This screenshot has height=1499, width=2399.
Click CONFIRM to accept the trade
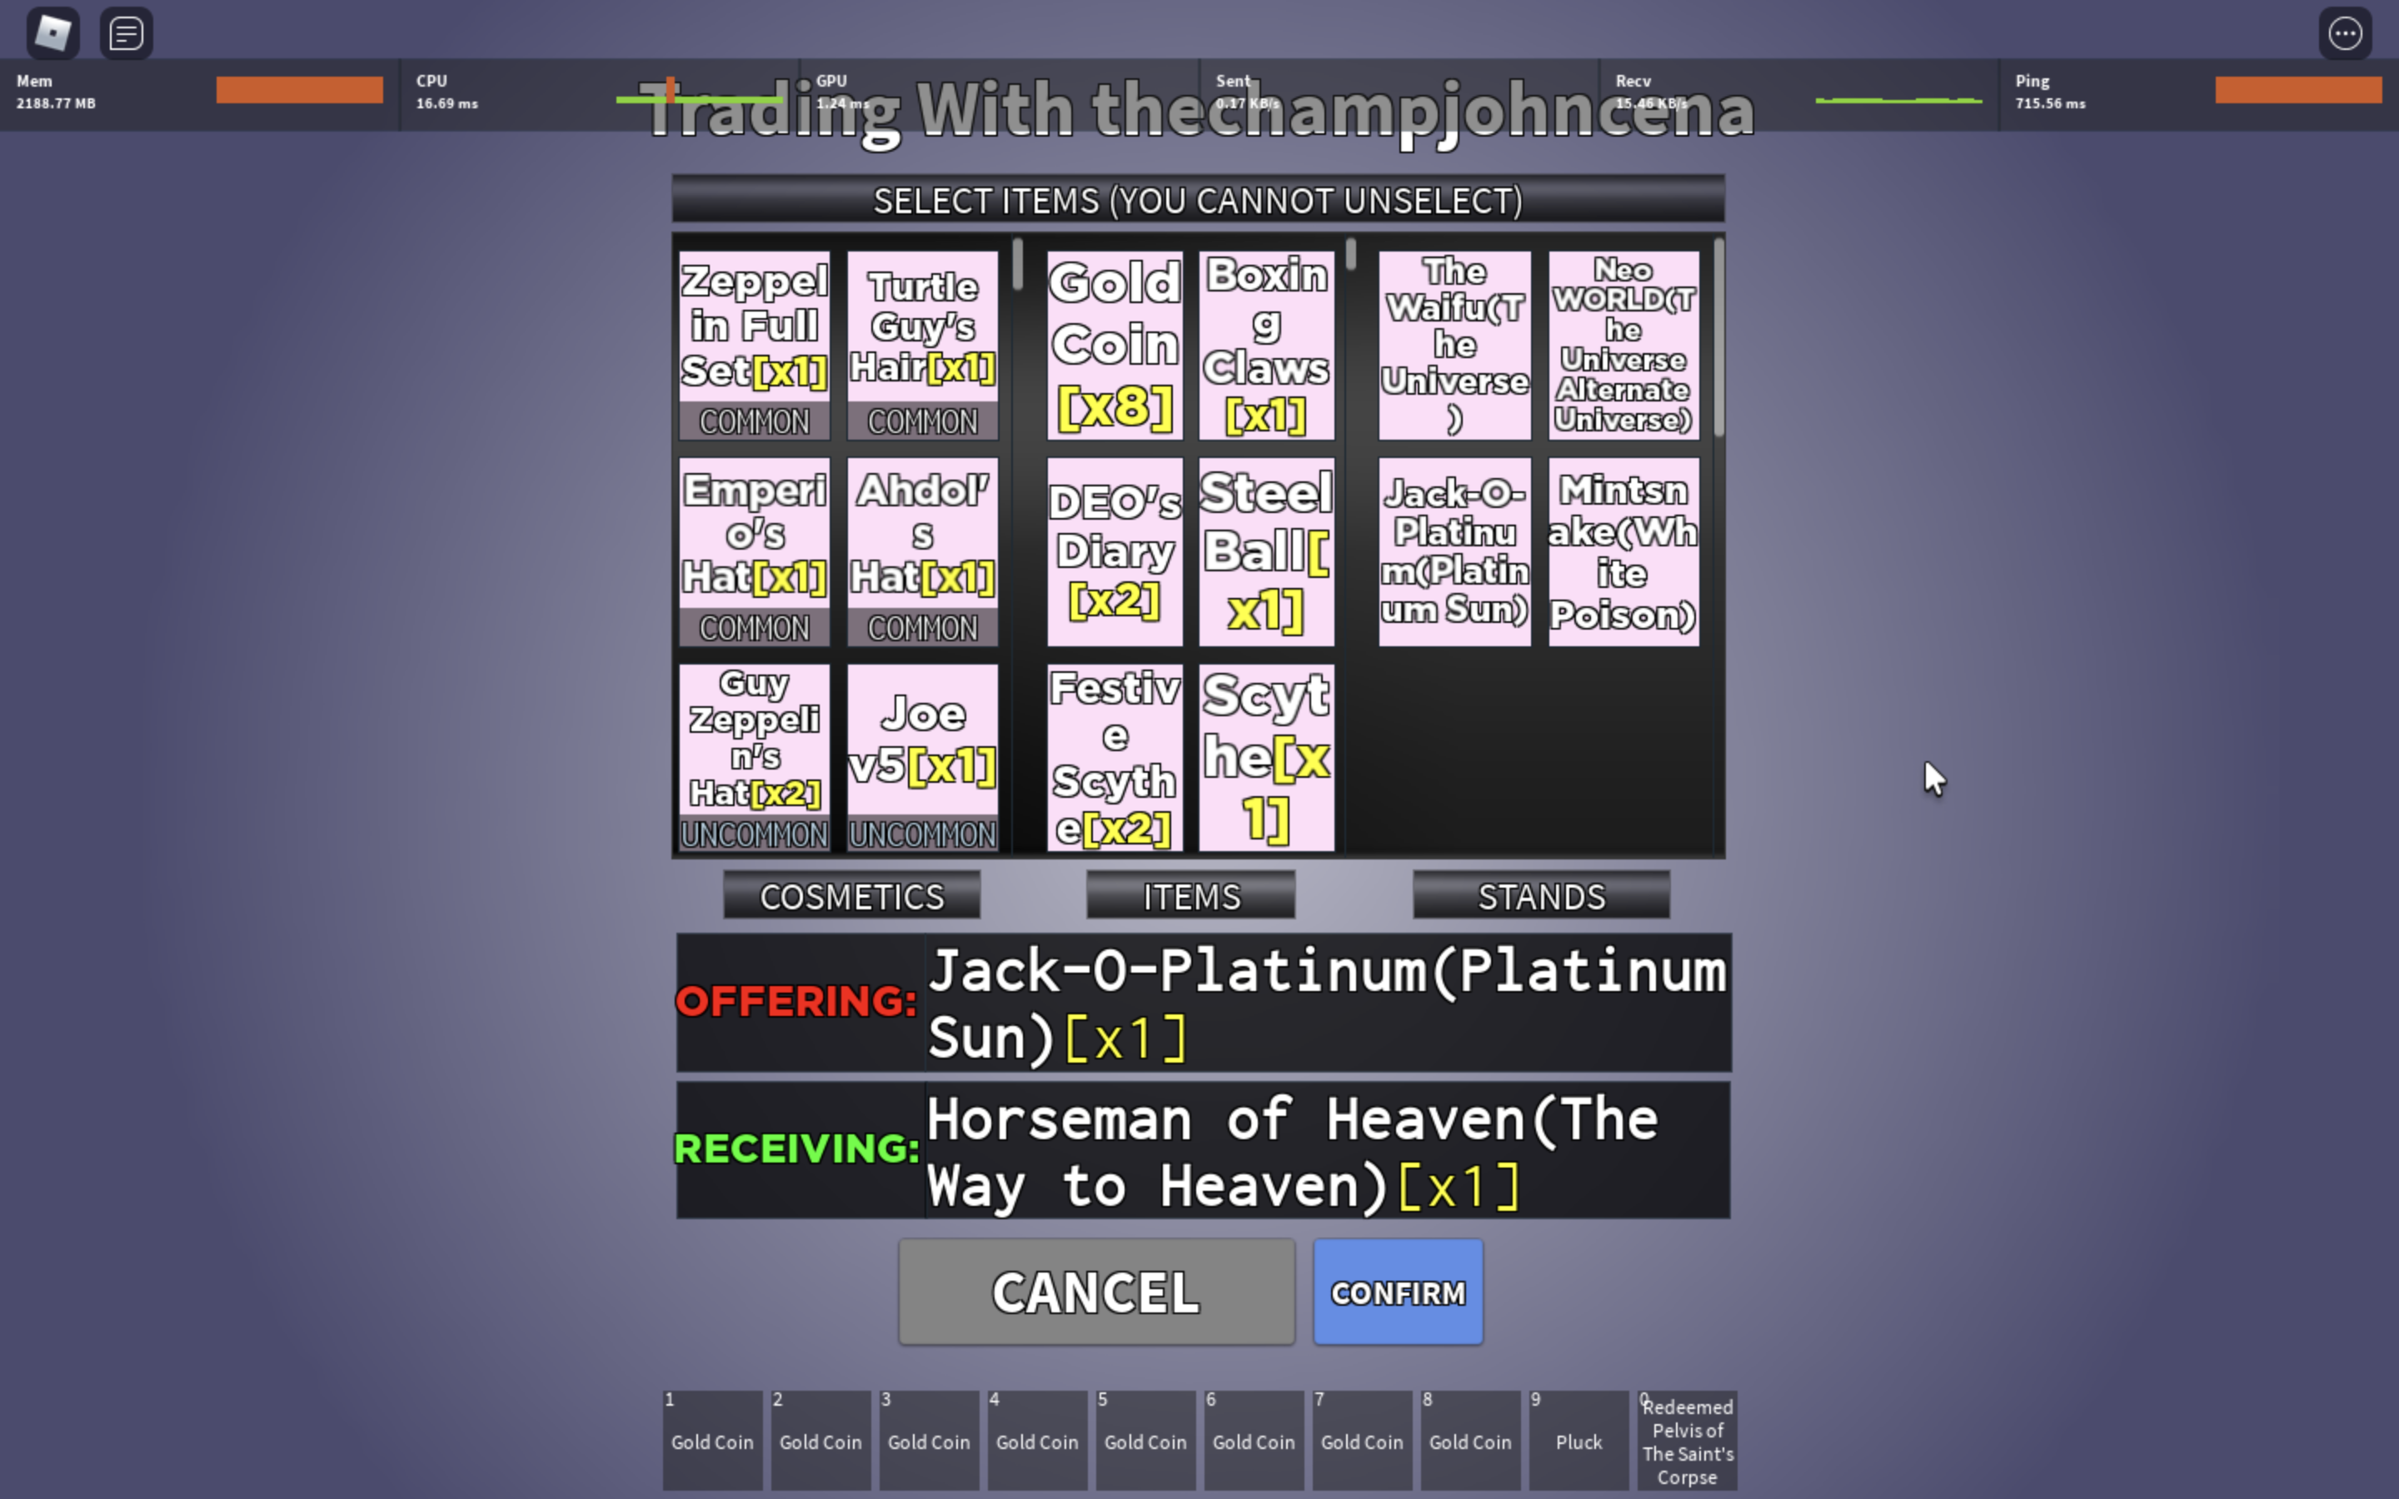[x=1397, y=1290]
